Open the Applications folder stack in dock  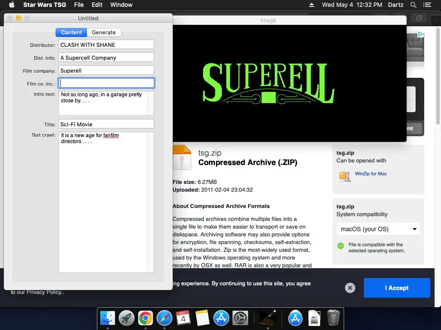[295, 318]
